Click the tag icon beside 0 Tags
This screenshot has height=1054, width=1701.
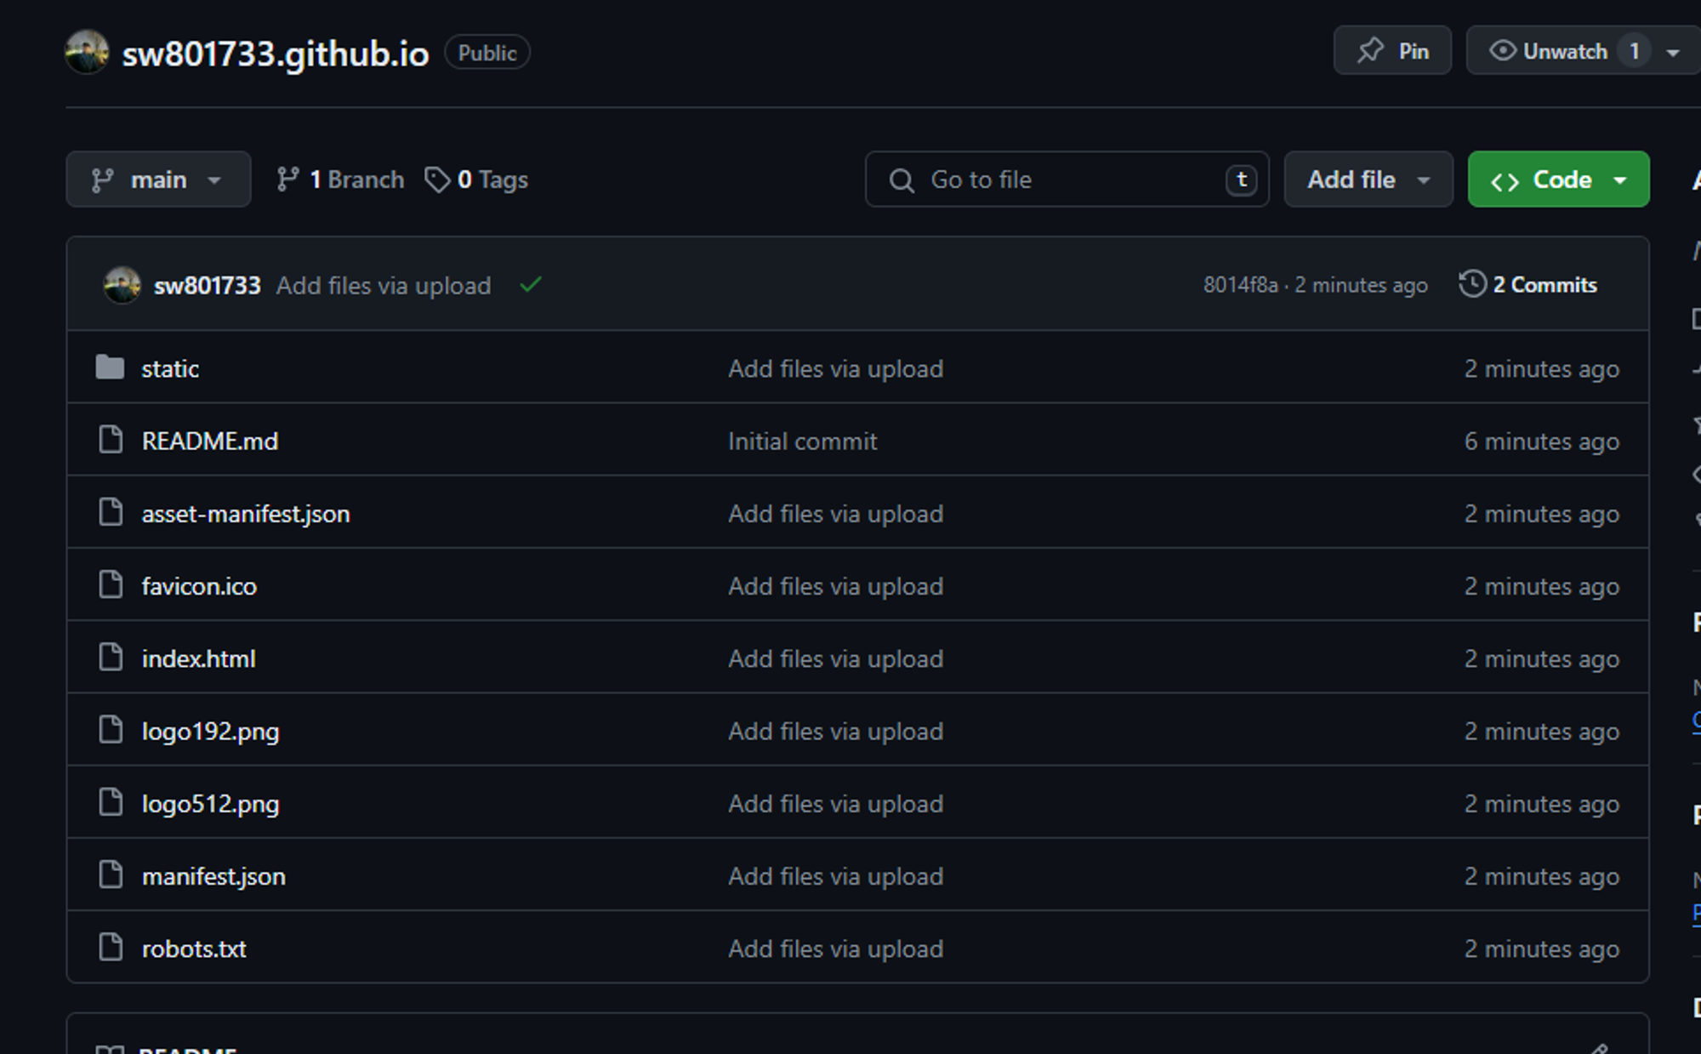tap(437, 179)
